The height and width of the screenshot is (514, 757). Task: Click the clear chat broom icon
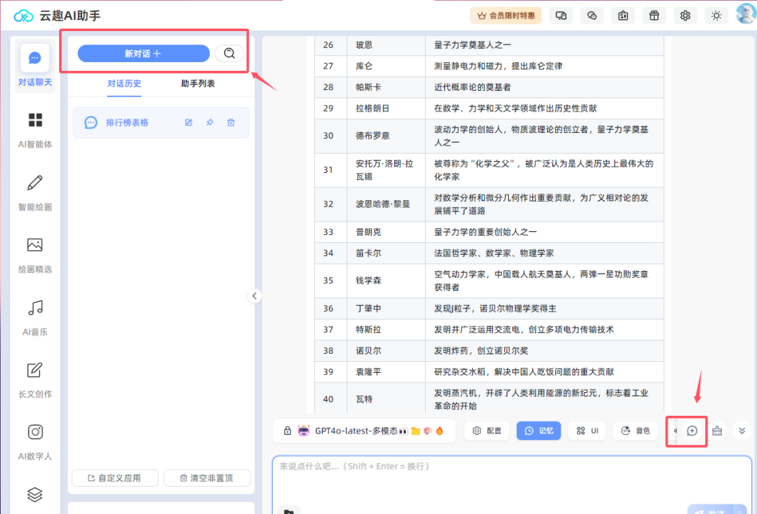click(717, 431)
